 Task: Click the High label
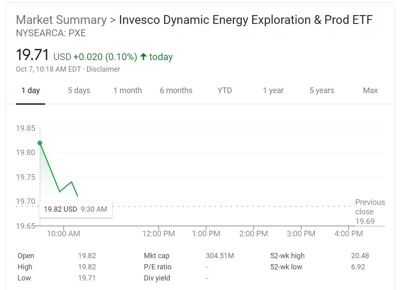[25, 267]
